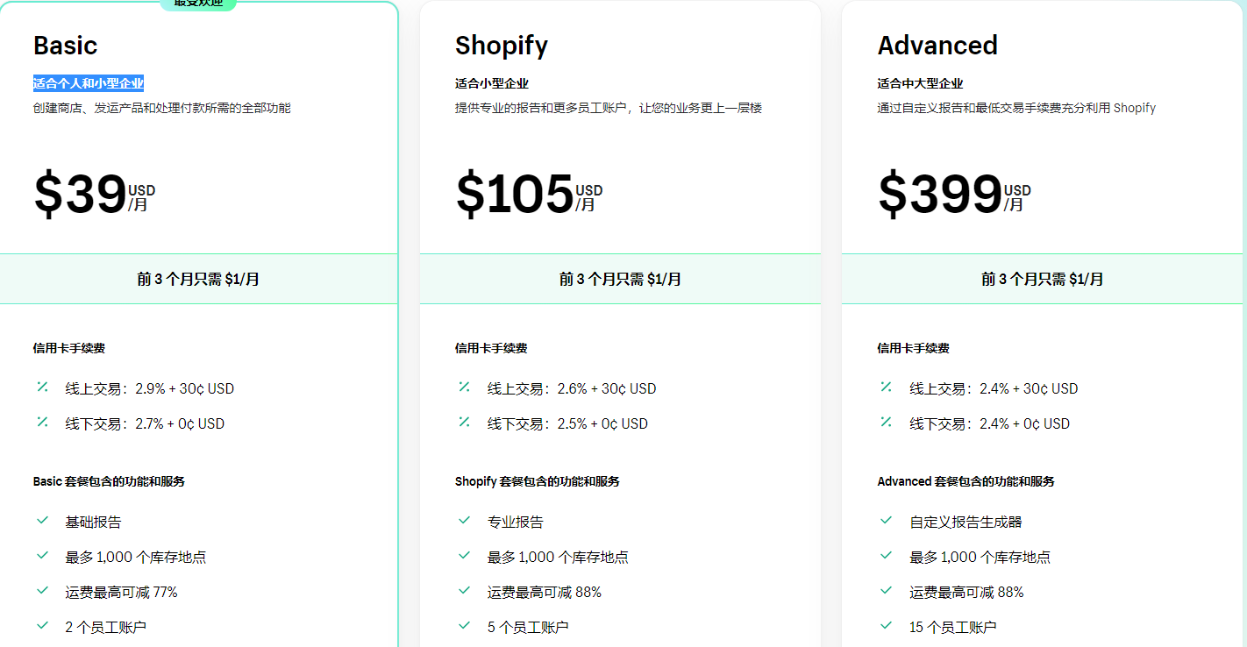Click the 前 3 个月只需 $1/月 banner under Shopify
This screenshot has height=647, width=1247.
coord(621,278)
